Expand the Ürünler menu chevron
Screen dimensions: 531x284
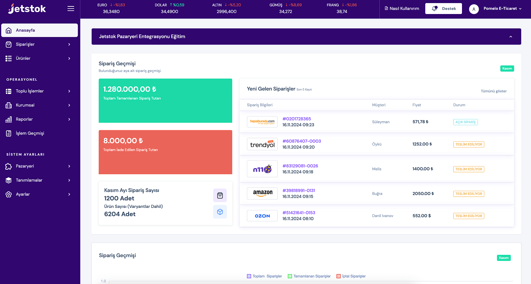click(x=69, y=58)
